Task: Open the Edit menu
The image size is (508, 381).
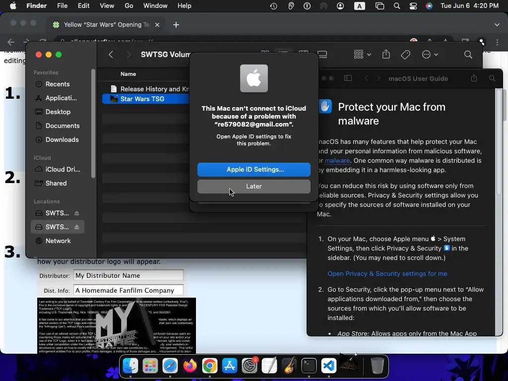Action: pos(83,6)
